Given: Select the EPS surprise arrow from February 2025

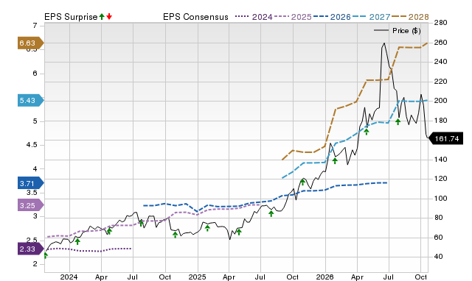Looking at the screenshot, I should tap(207, 228).
